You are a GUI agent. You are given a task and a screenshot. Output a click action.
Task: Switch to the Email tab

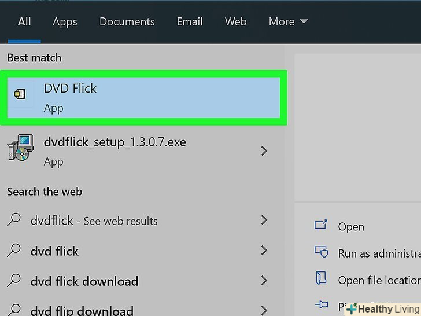[190, 21]
